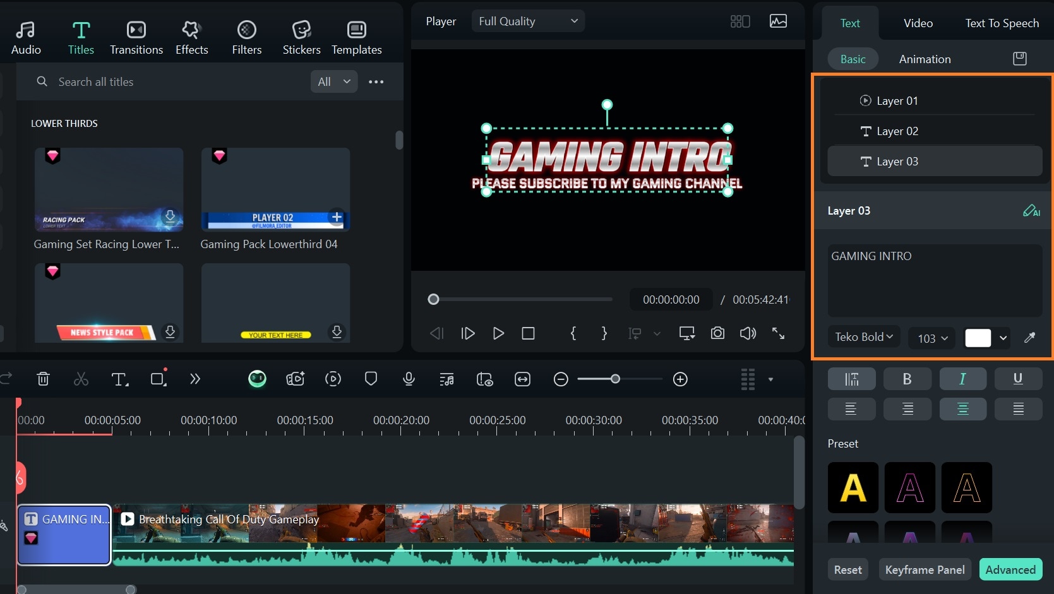Select the Gaming Pack Lowerthird 04 thumbnail
The width and height of the screenshot is (1054, 594).
(275, 189)
